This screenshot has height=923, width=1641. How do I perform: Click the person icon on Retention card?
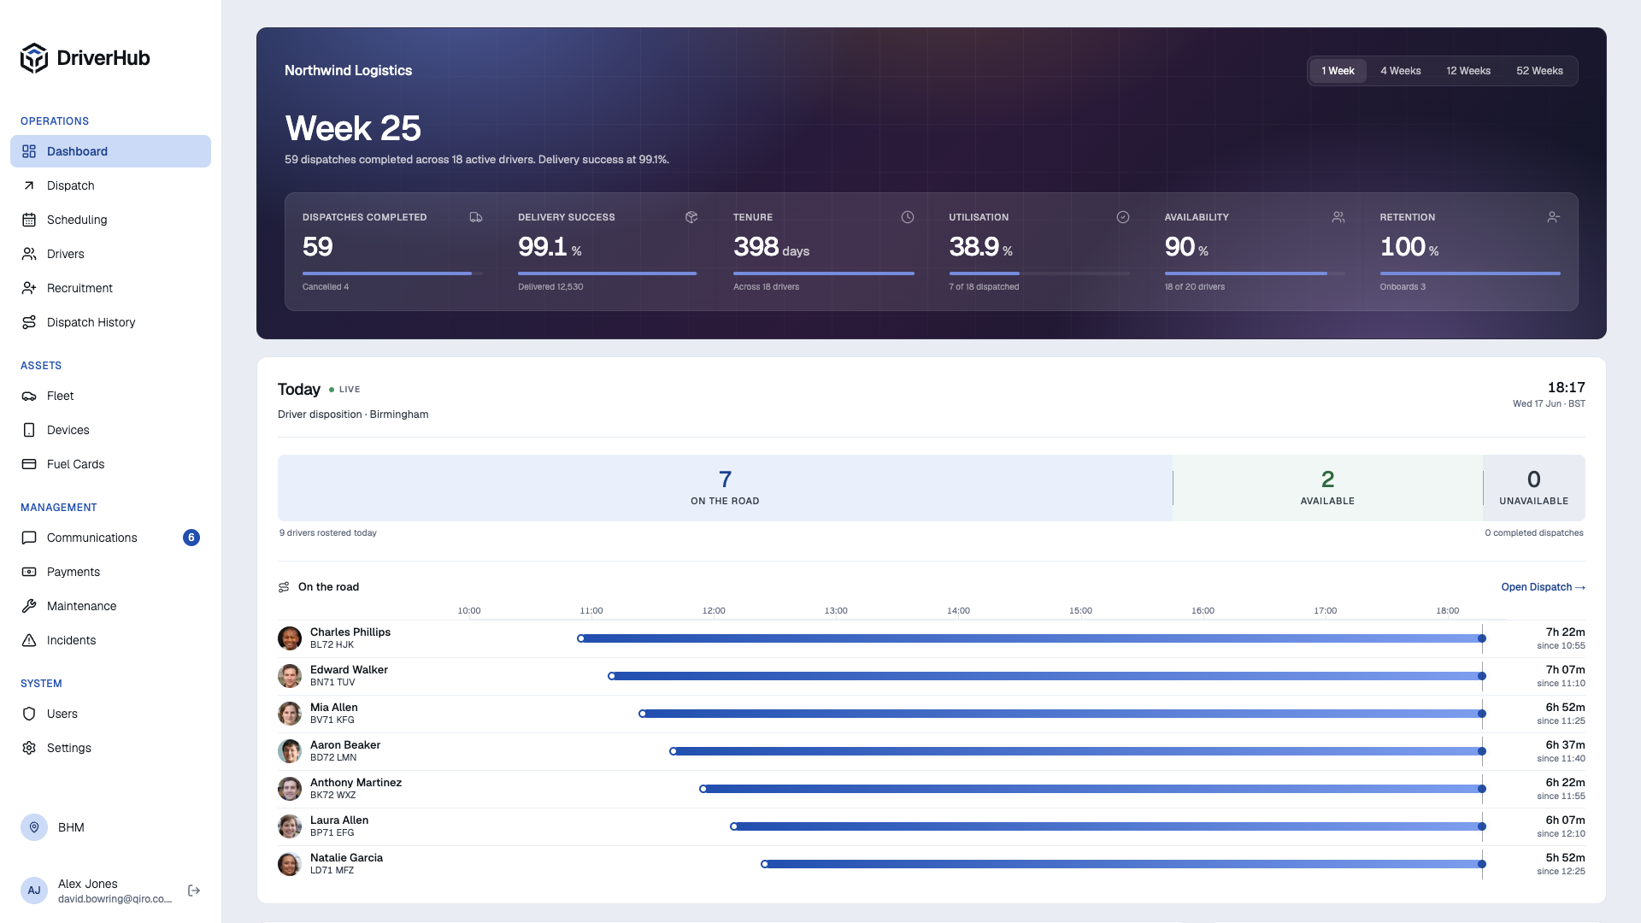coord(1554,217)
